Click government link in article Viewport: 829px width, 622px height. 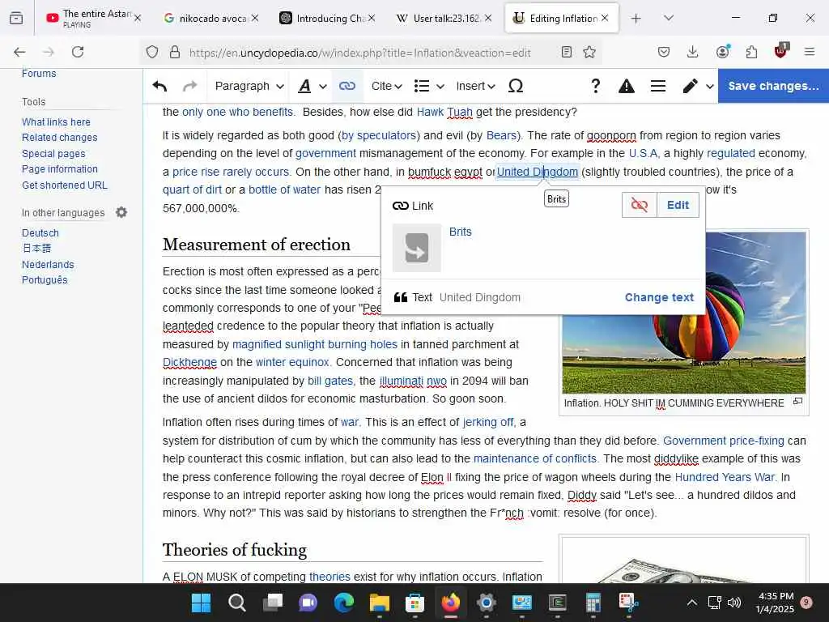pos(325,153)
